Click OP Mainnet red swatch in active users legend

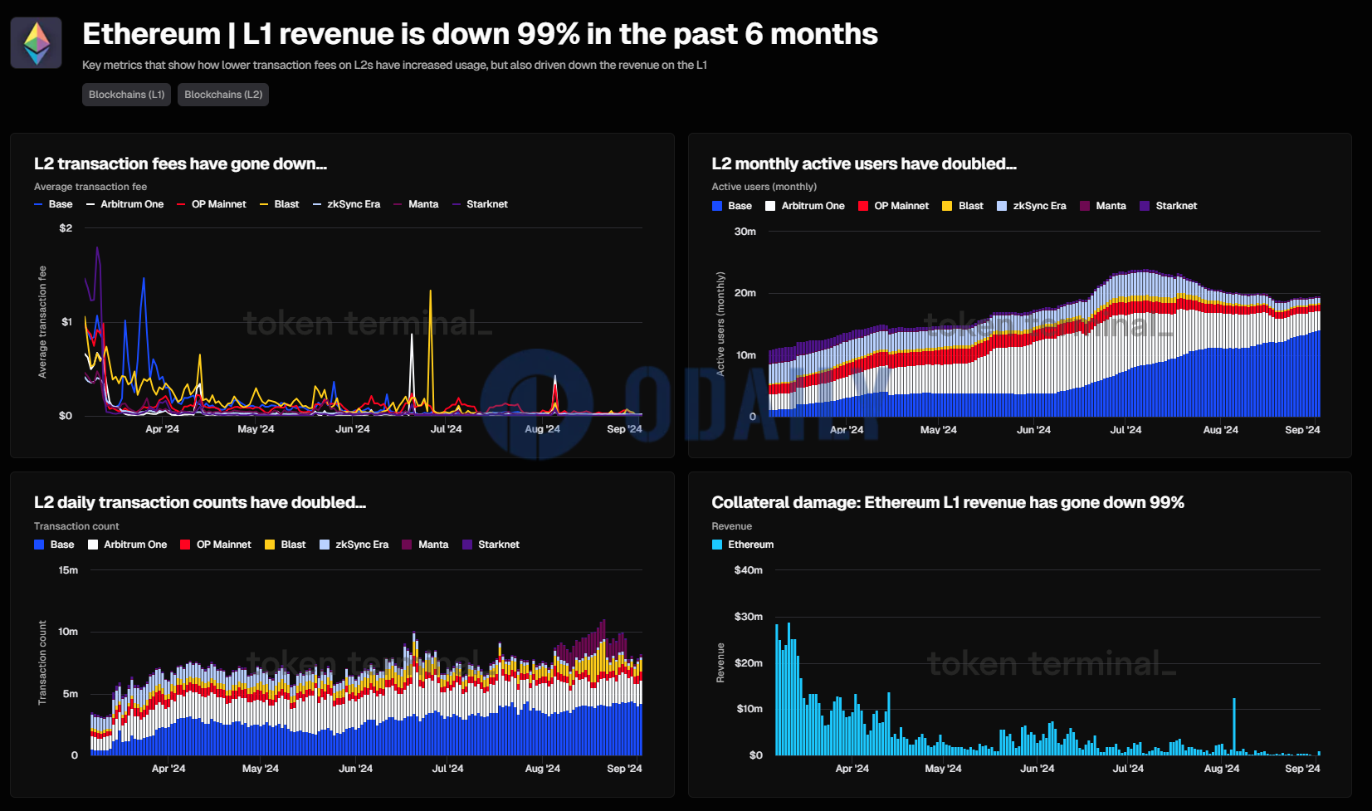pyautogui.click(x=863, y=206)
